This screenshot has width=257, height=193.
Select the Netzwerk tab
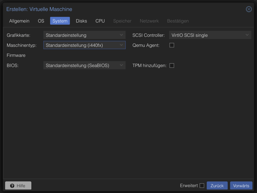[x=149, y=21]
